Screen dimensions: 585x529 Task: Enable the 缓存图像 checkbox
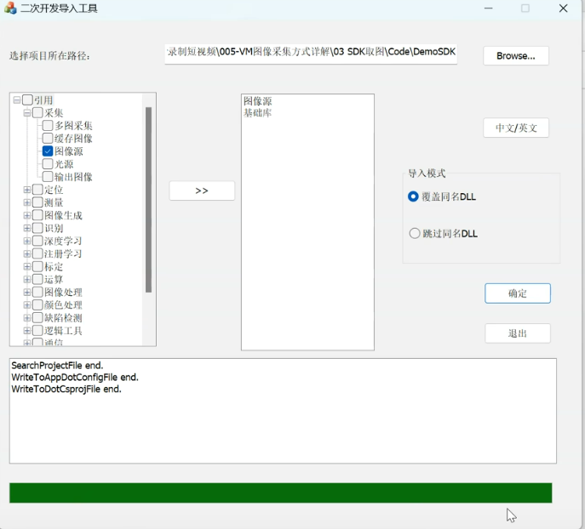coord(48,139)
